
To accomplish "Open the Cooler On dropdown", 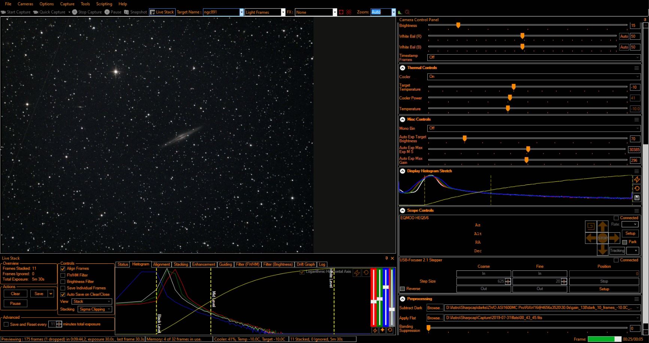I will tap(534, 77).
